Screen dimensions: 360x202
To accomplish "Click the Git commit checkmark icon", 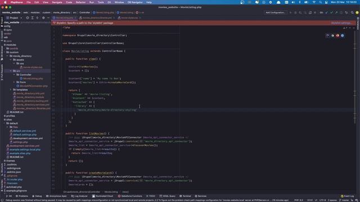I will [331, 12].
